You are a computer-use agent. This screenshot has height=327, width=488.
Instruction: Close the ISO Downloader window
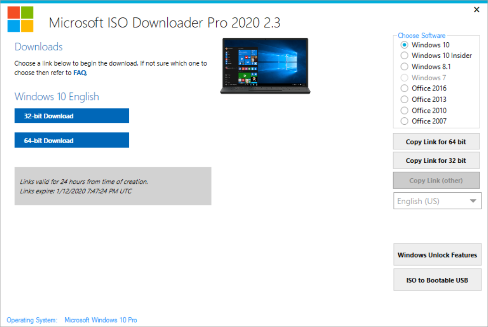[477, 10]
